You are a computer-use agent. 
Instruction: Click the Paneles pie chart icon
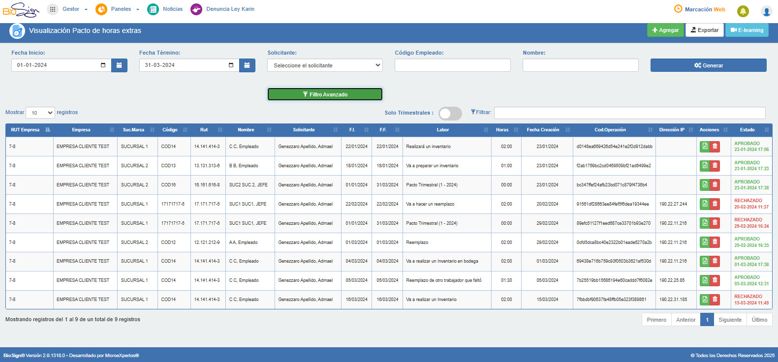tap(101, 9)
